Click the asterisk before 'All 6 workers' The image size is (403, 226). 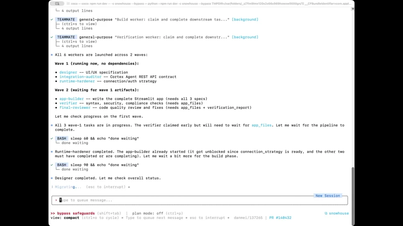pyautogui.click(x=52, y=55)
